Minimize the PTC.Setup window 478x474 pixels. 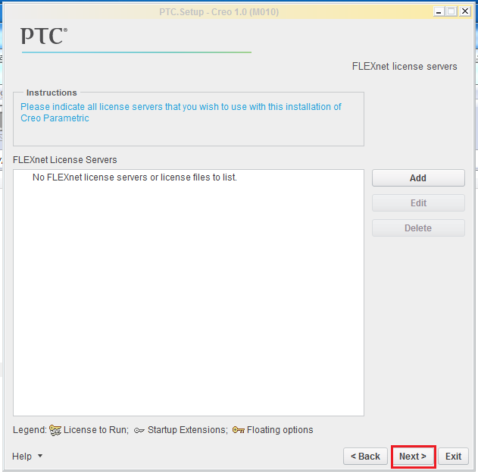439,11
